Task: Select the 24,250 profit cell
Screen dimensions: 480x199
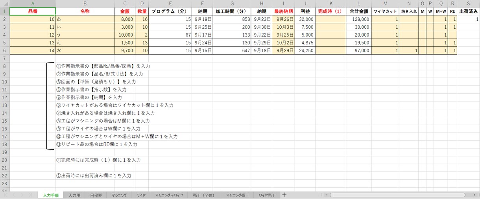Action: tap(305, 50)
